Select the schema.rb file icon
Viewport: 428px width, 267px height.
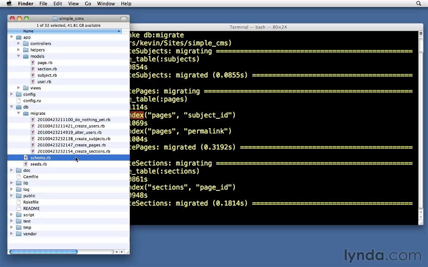pyautogui.click(x=26, y=158)
